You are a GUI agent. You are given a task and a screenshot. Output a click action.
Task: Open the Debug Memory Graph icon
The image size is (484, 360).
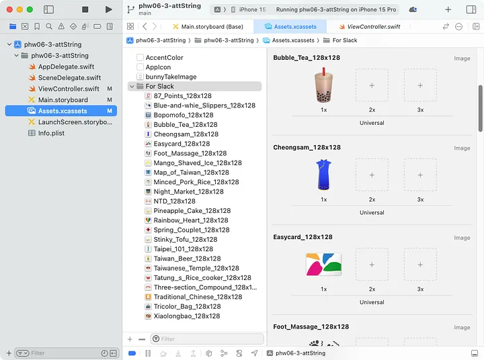click(x=224, y=353)
